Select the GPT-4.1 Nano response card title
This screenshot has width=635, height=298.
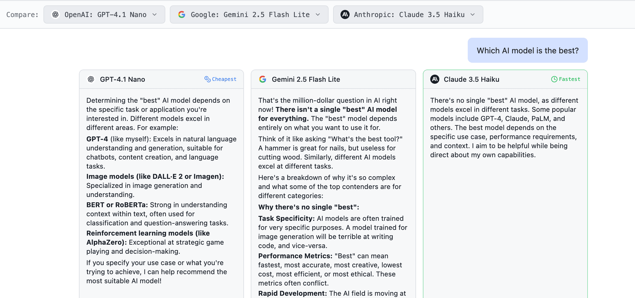coord(122,79)
